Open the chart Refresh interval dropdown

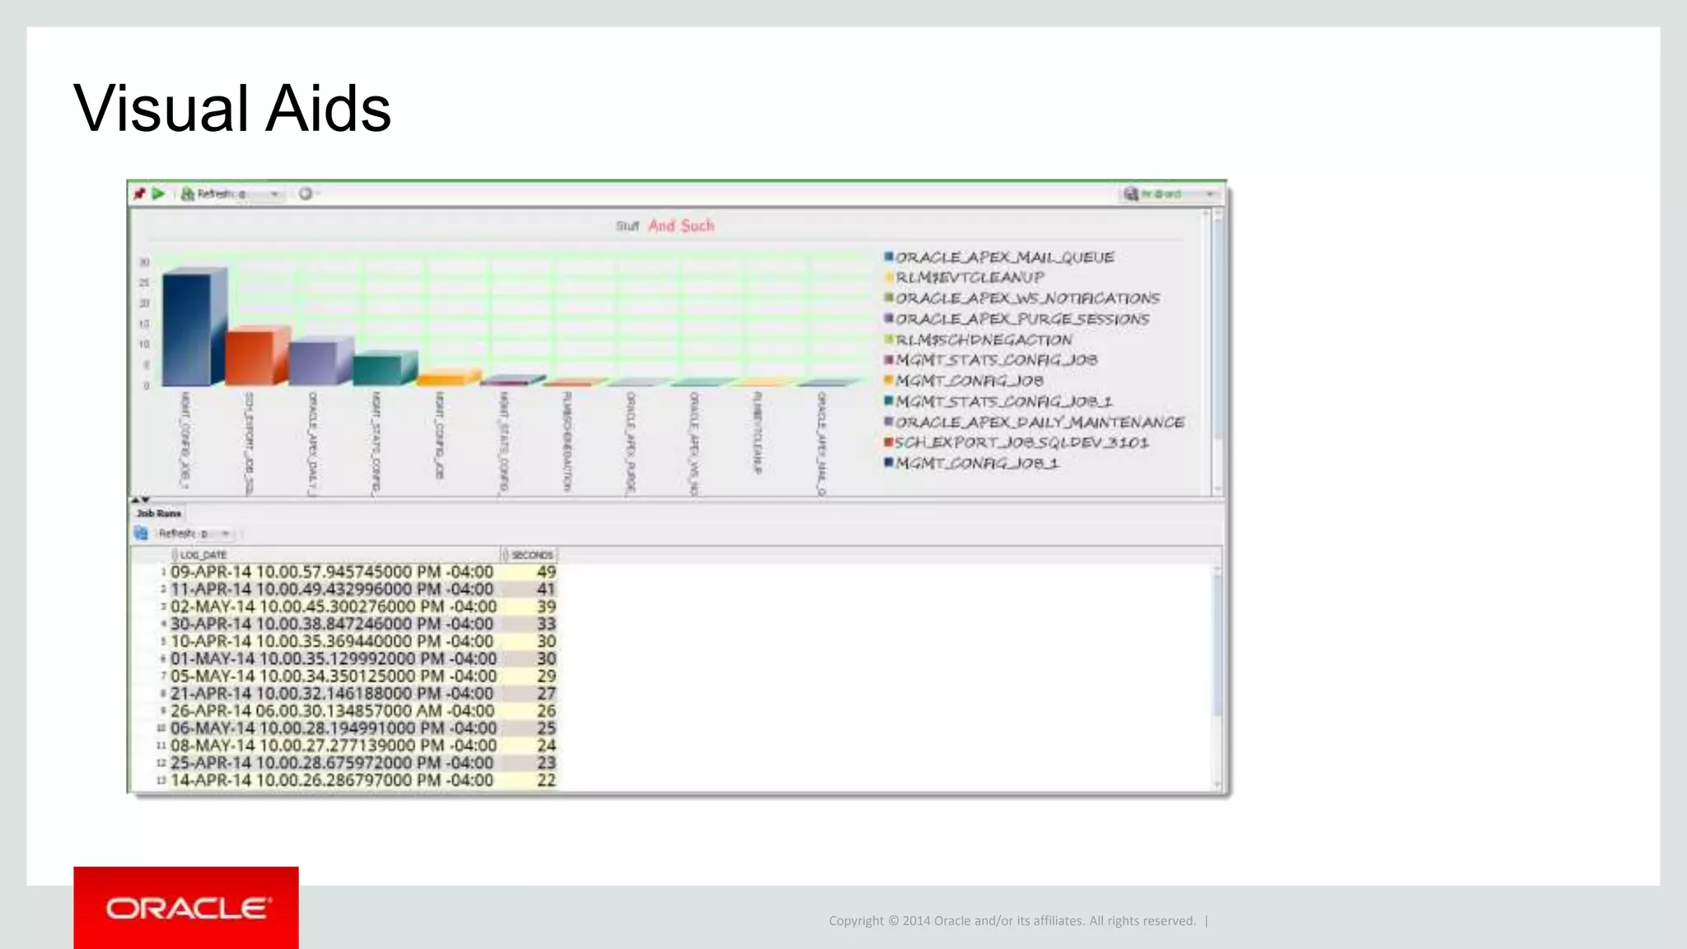274,194
